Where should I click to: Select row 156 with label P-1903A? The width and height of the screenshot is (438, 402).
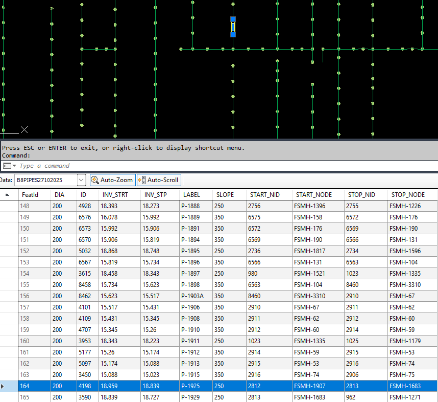228,296
